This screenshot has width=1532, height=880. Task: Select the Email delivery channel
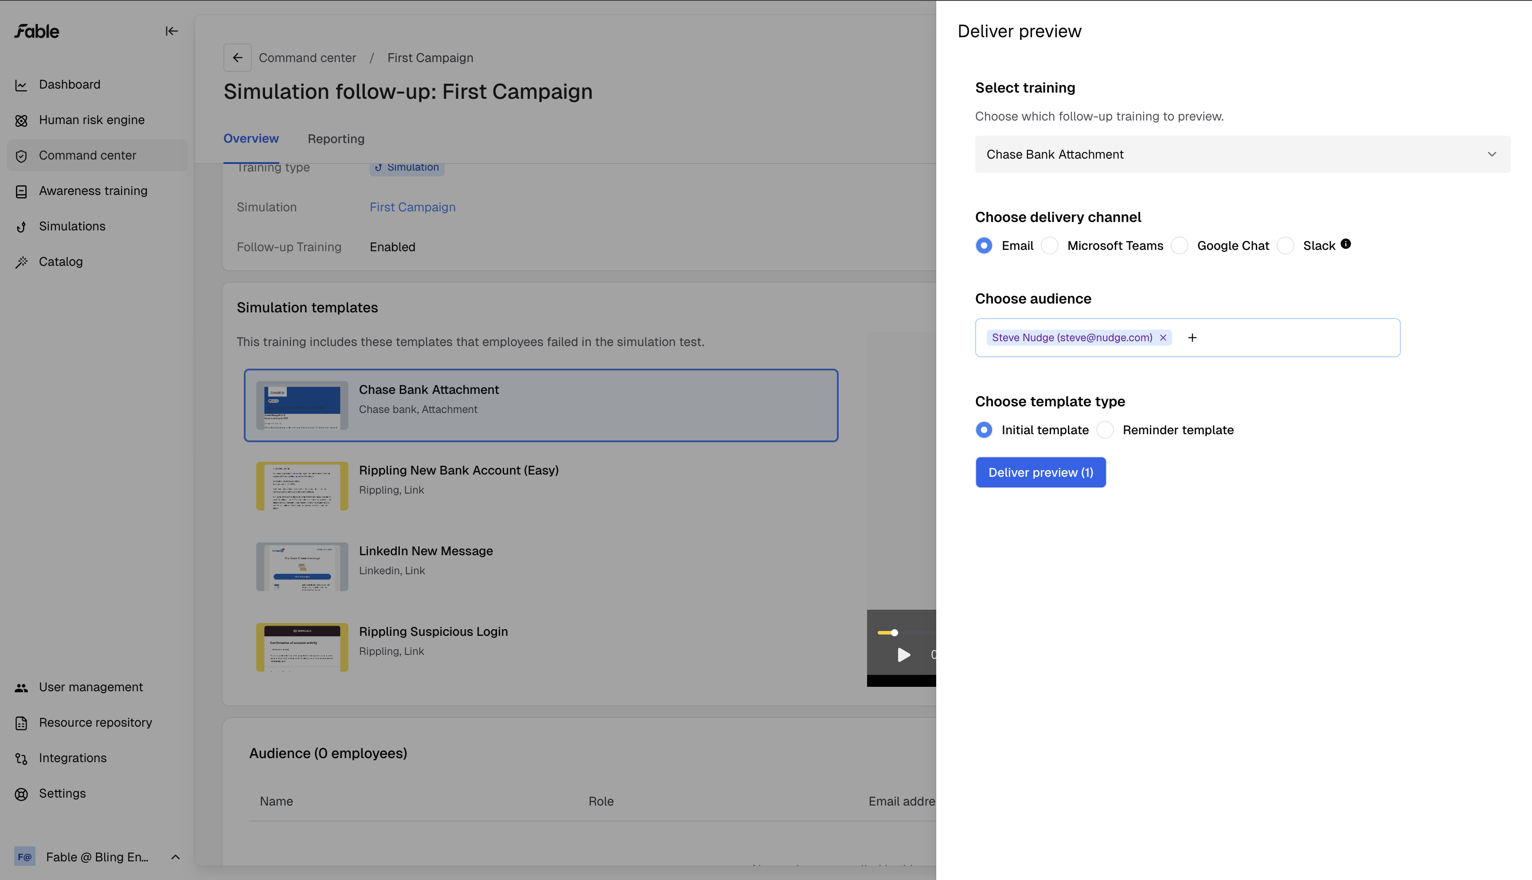(984, 245)
